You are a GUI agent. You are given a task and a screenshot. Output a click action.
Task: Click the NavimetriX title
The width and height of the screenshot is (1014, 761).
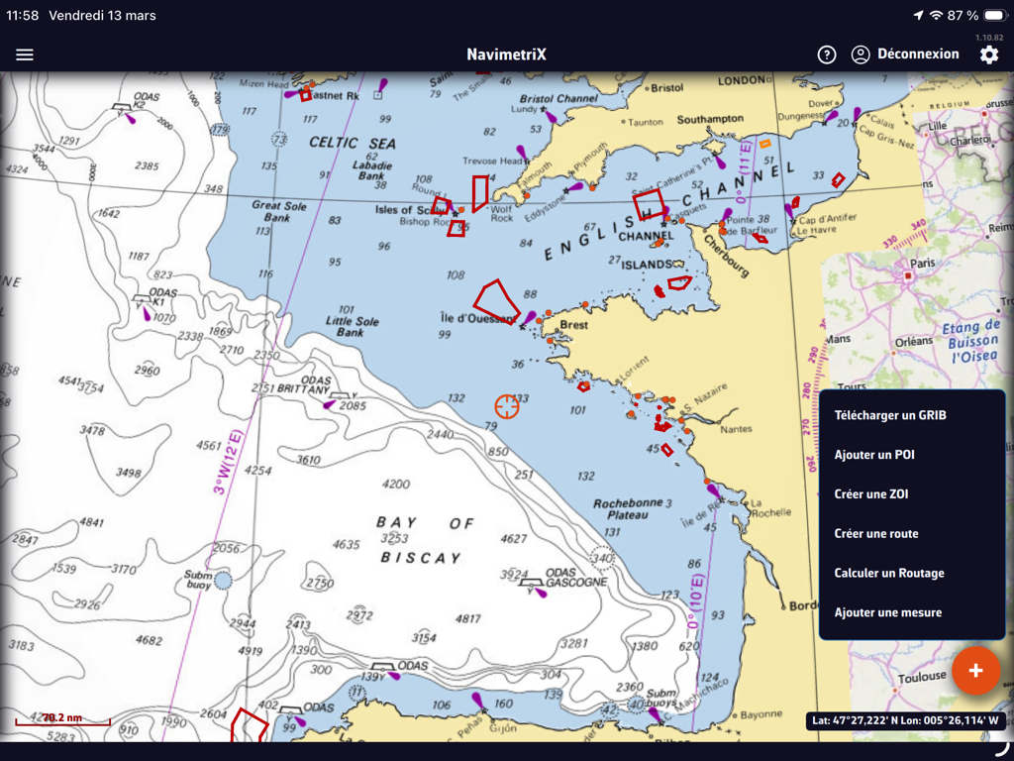pos(507,54)
